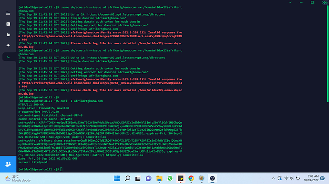Open File Explorer from the taskbar
This screenshot has height=184, width=329.
click(159, 178)
